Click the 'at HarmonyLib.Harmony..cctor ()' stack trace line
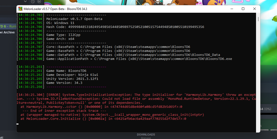Screen dimensions: 277x139 [101, 107]
